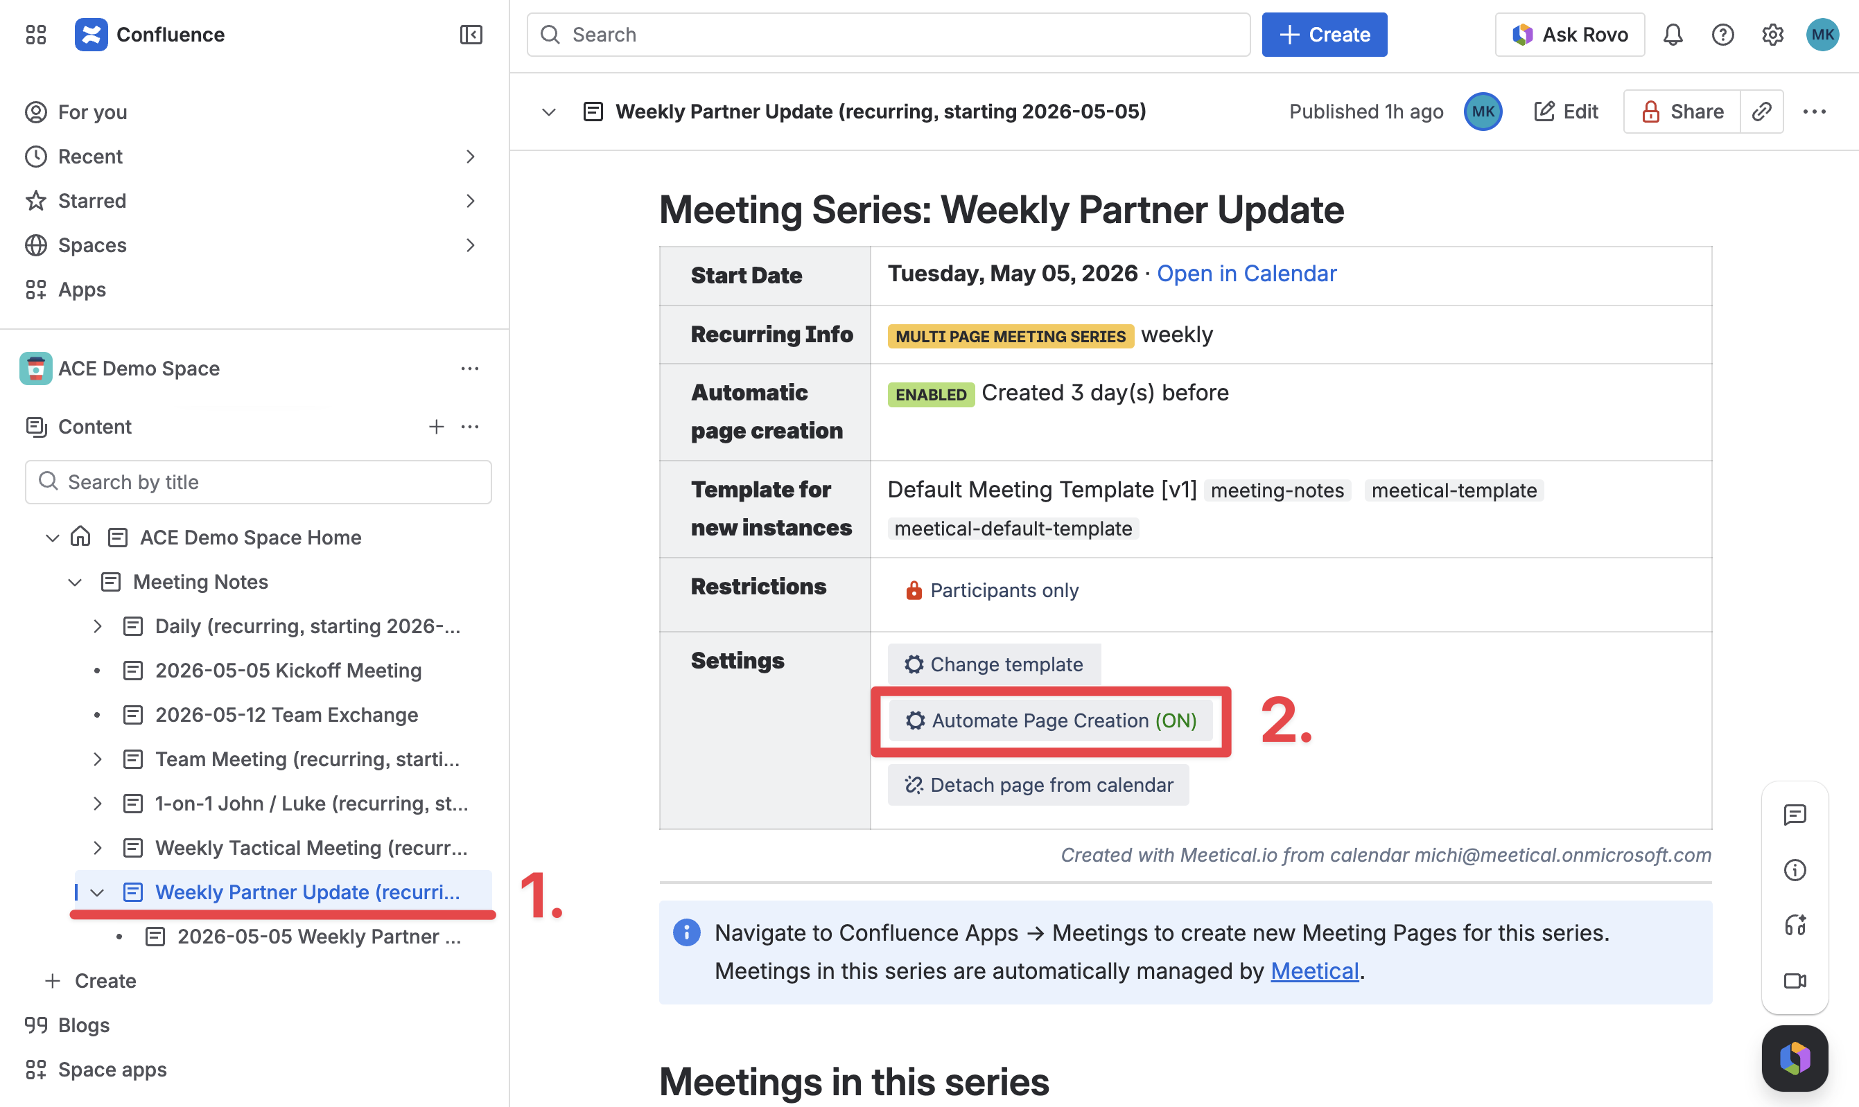Open the page details info icon
1859x1107 pixels.
[x=1794, y=870]
